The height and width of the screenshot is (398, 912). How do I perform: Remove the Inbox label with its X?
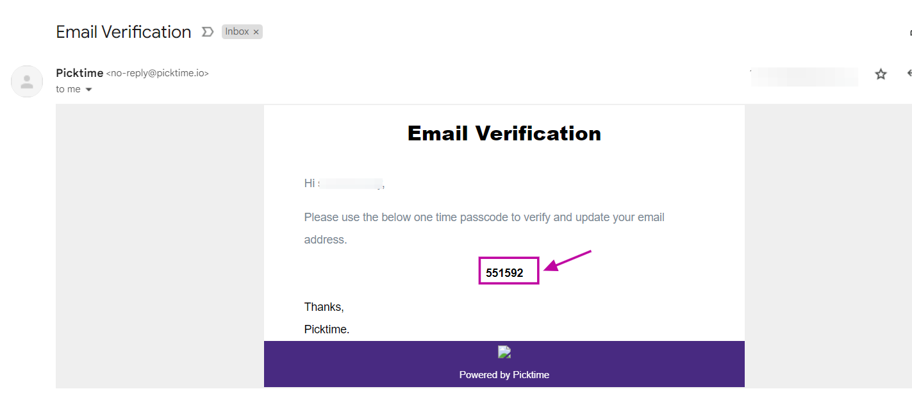pos(256,31)
